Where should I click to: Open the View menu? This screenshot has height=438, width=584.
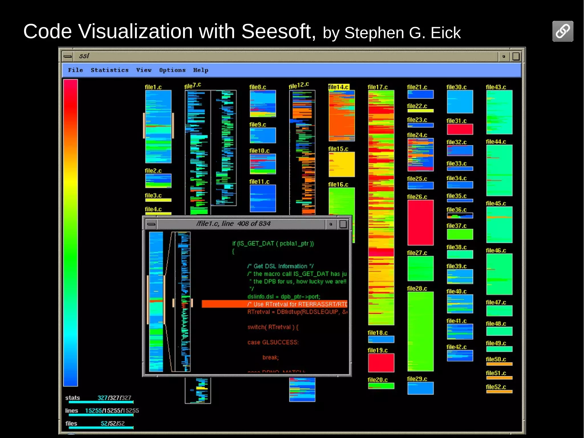(x=144, y=70)
